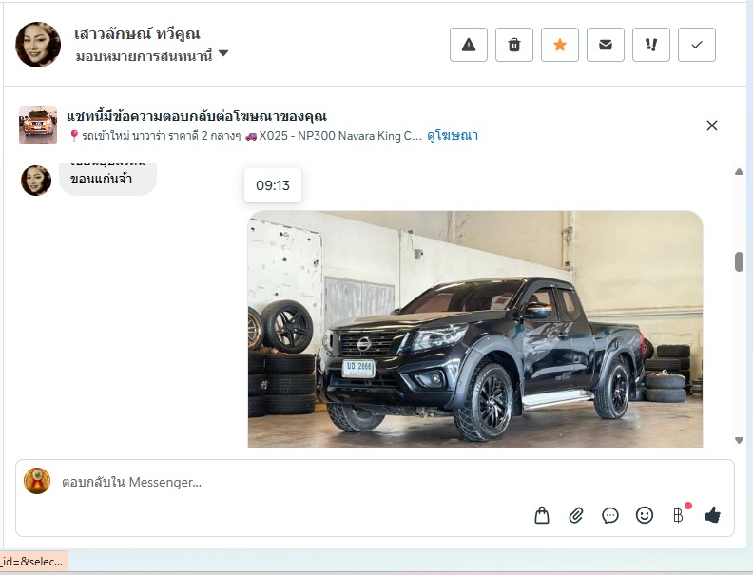Click the 09:13 timestamp label

tap(273, 185)
